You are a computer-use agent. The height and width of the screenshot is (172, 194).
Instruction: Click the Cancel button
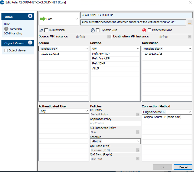[183, 167]
